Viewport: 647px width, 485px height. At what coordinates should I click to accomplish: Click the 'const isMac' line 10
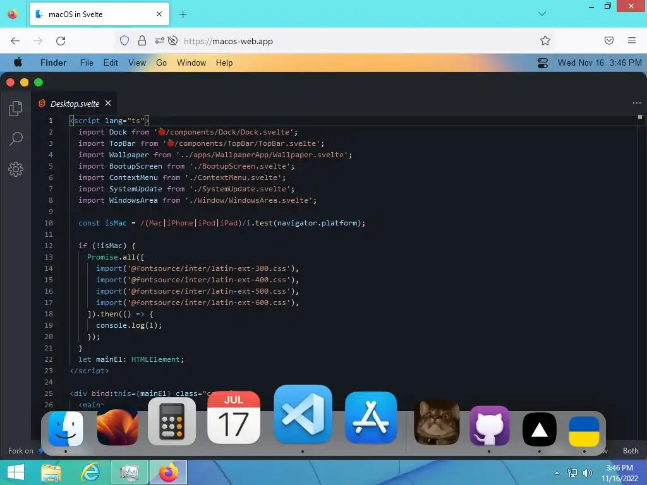(222, 223)
